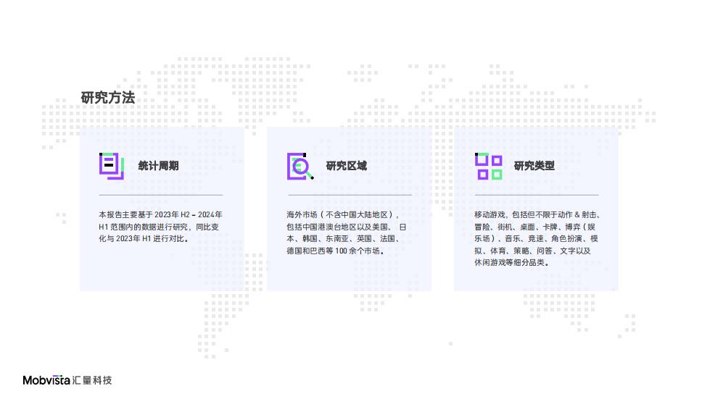
Task: Click the divider line under 研究类型
Action: (537, 195)
